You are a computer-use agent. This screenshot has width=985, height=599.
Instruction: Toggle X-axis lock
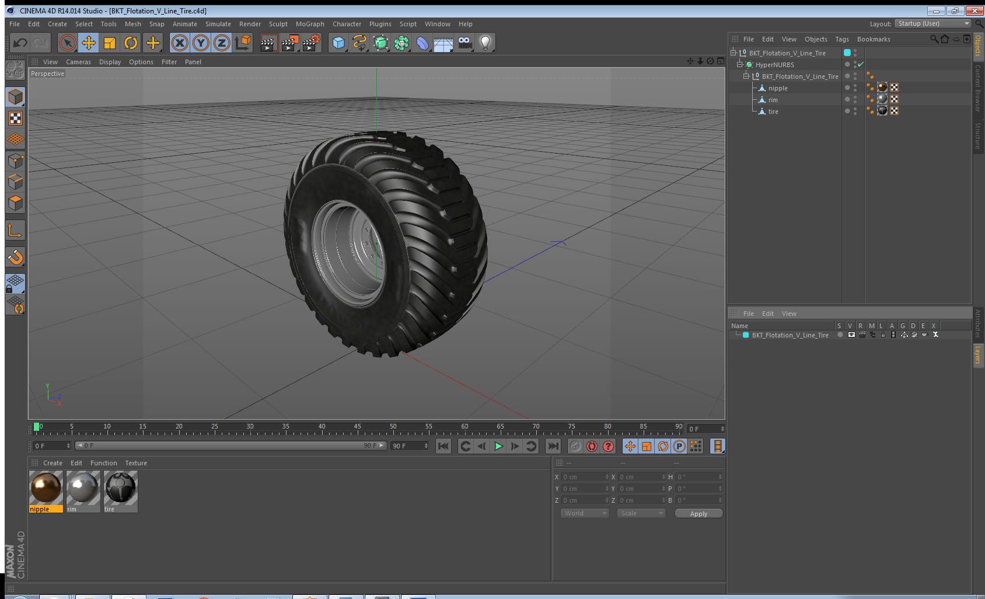click(180, 43)
